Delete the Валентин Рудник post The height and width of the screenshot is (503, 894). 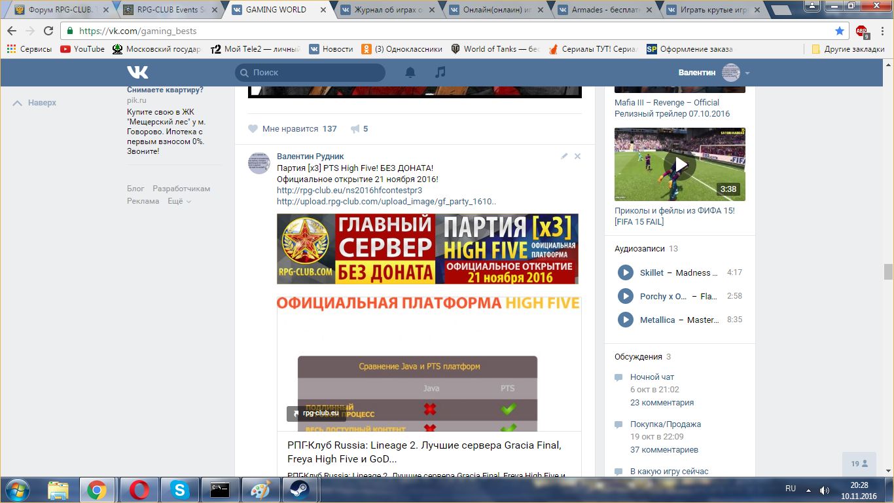[577, 157]
